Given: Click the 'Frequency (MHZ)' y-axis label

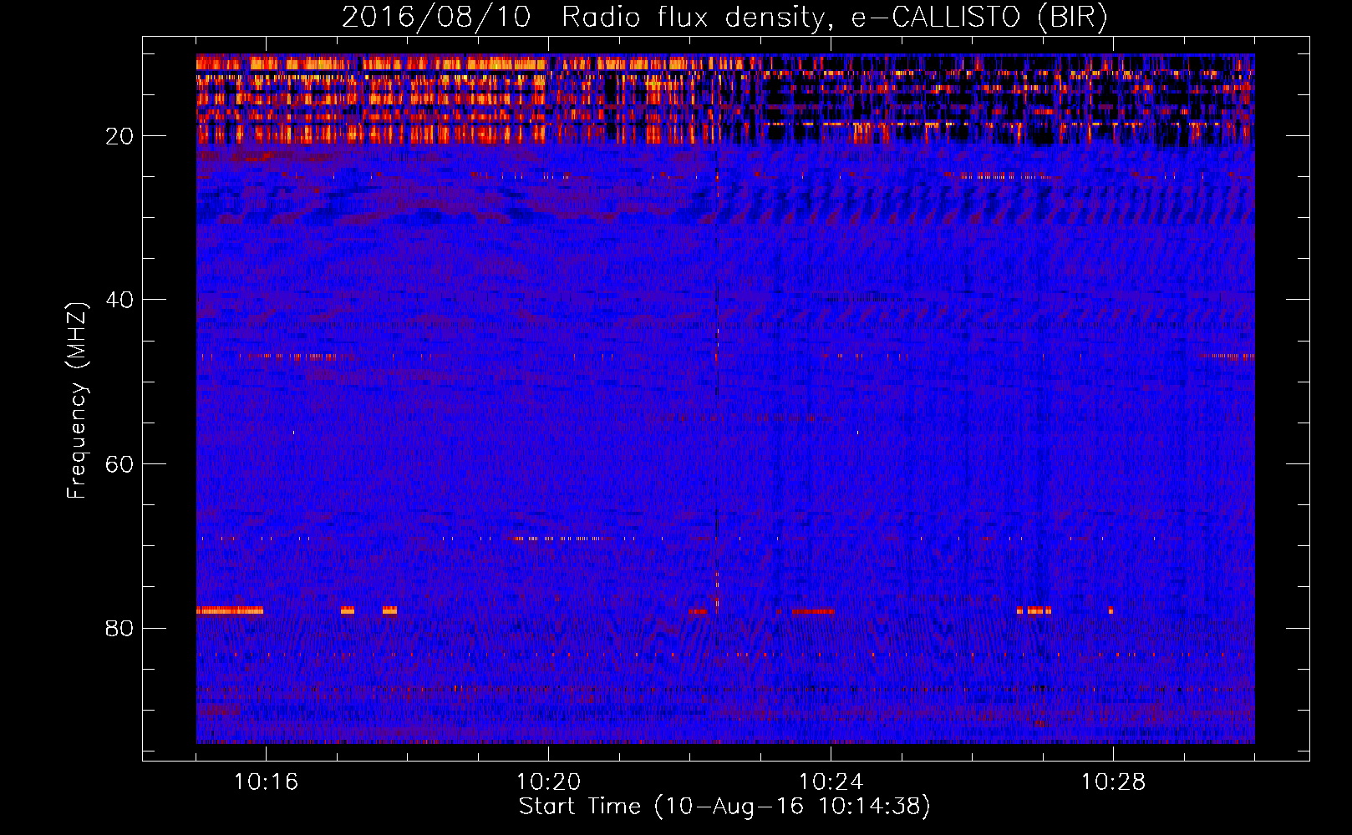Looking at the screenshot, I should point(77,401).
